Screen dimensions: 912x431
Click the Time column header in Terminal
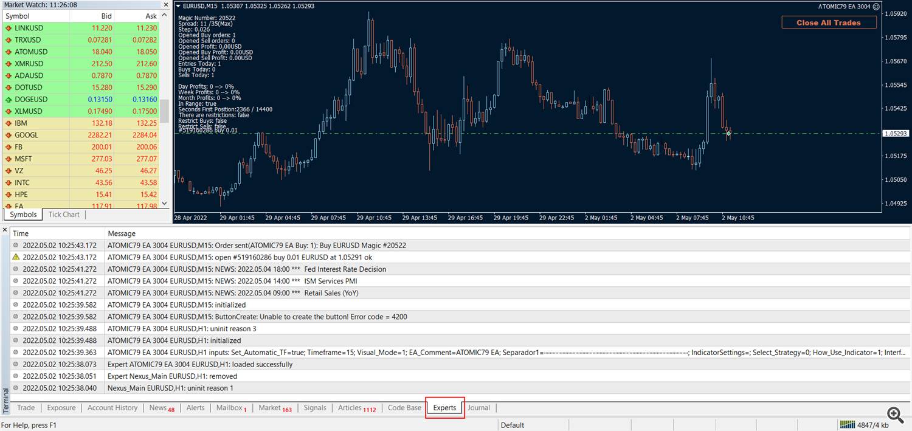click(58, 233)
